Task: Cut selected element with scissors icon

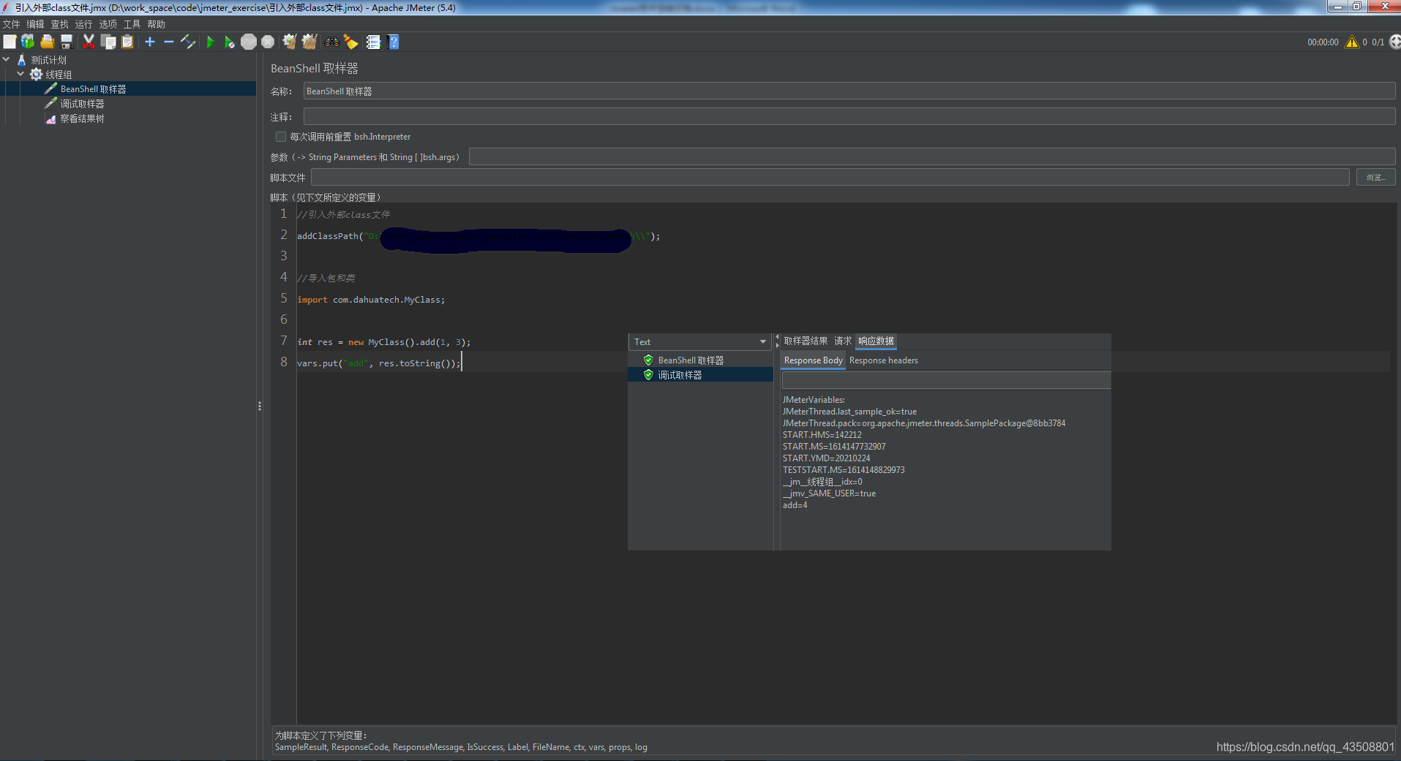Action: point(89,42)
